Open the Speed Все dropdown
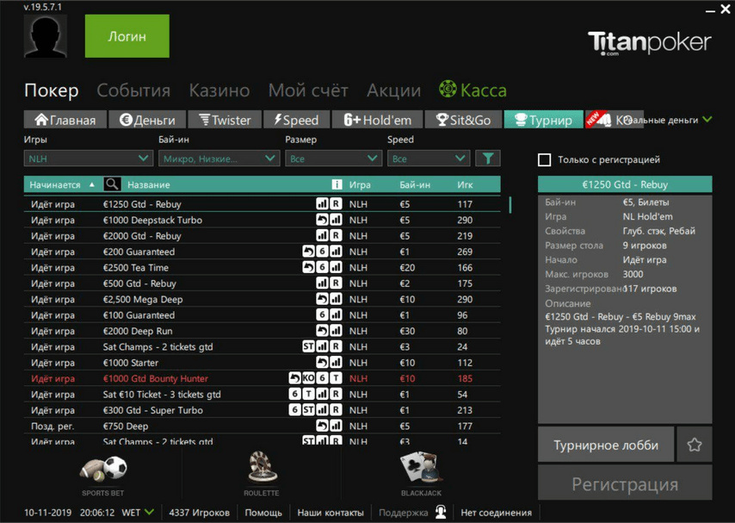Screen dimensions: 735x523 [428, 159]
